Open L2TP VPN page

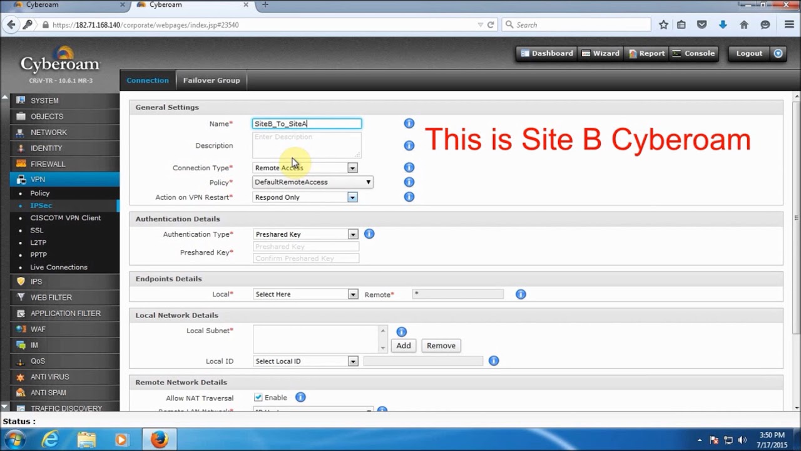click(38, 242)
